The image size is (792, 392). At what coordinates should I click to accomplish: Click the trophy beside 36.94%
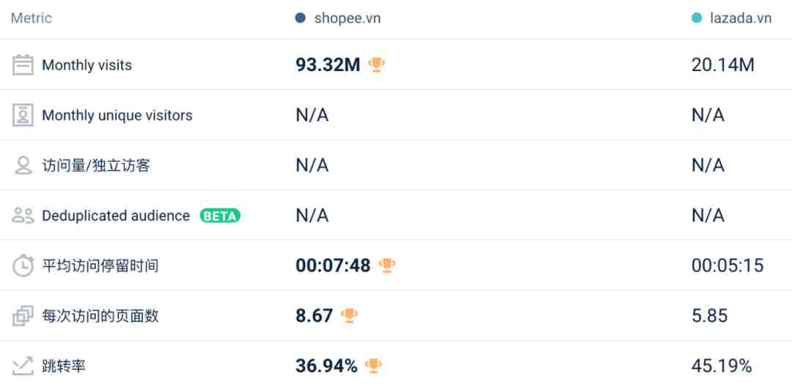click(373, 366)
